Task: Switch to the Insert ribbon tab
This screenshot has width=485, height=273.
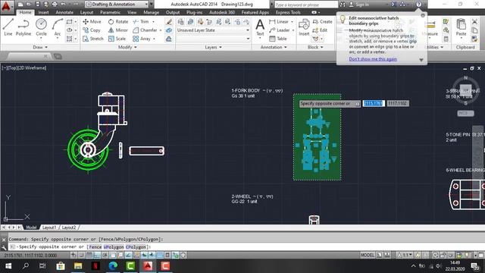Action: [x=43, y=12]
